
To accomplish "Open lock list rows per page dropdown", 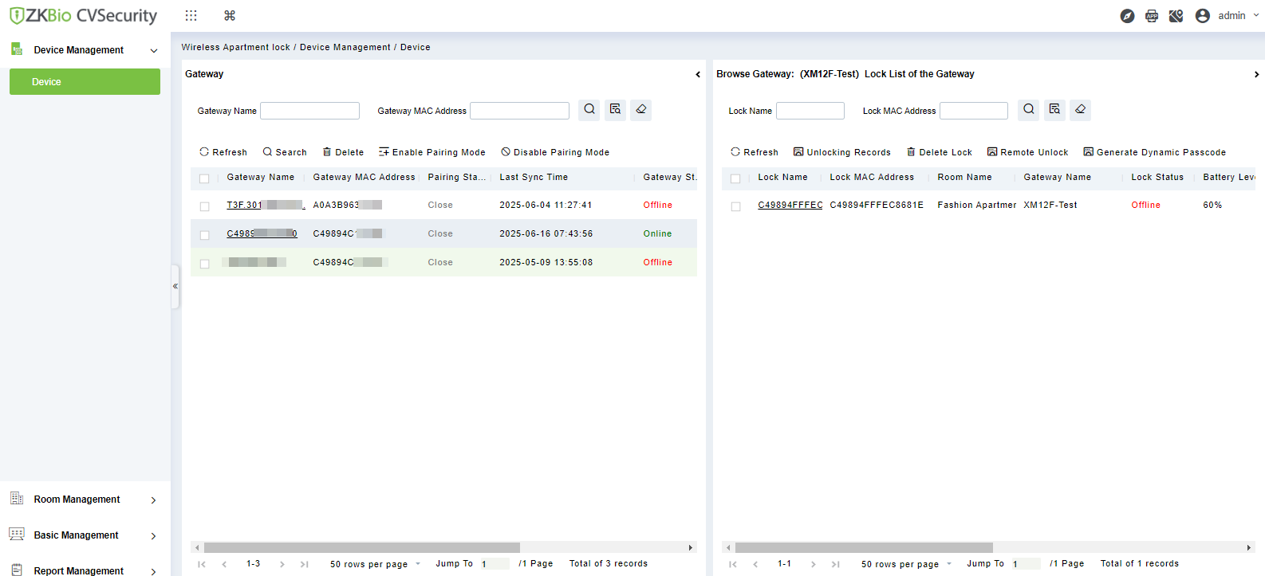I will (906, 564).
